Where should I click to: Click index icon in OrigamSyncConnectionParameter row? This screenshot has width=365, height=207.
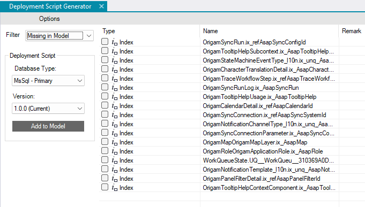pos(114,133)
